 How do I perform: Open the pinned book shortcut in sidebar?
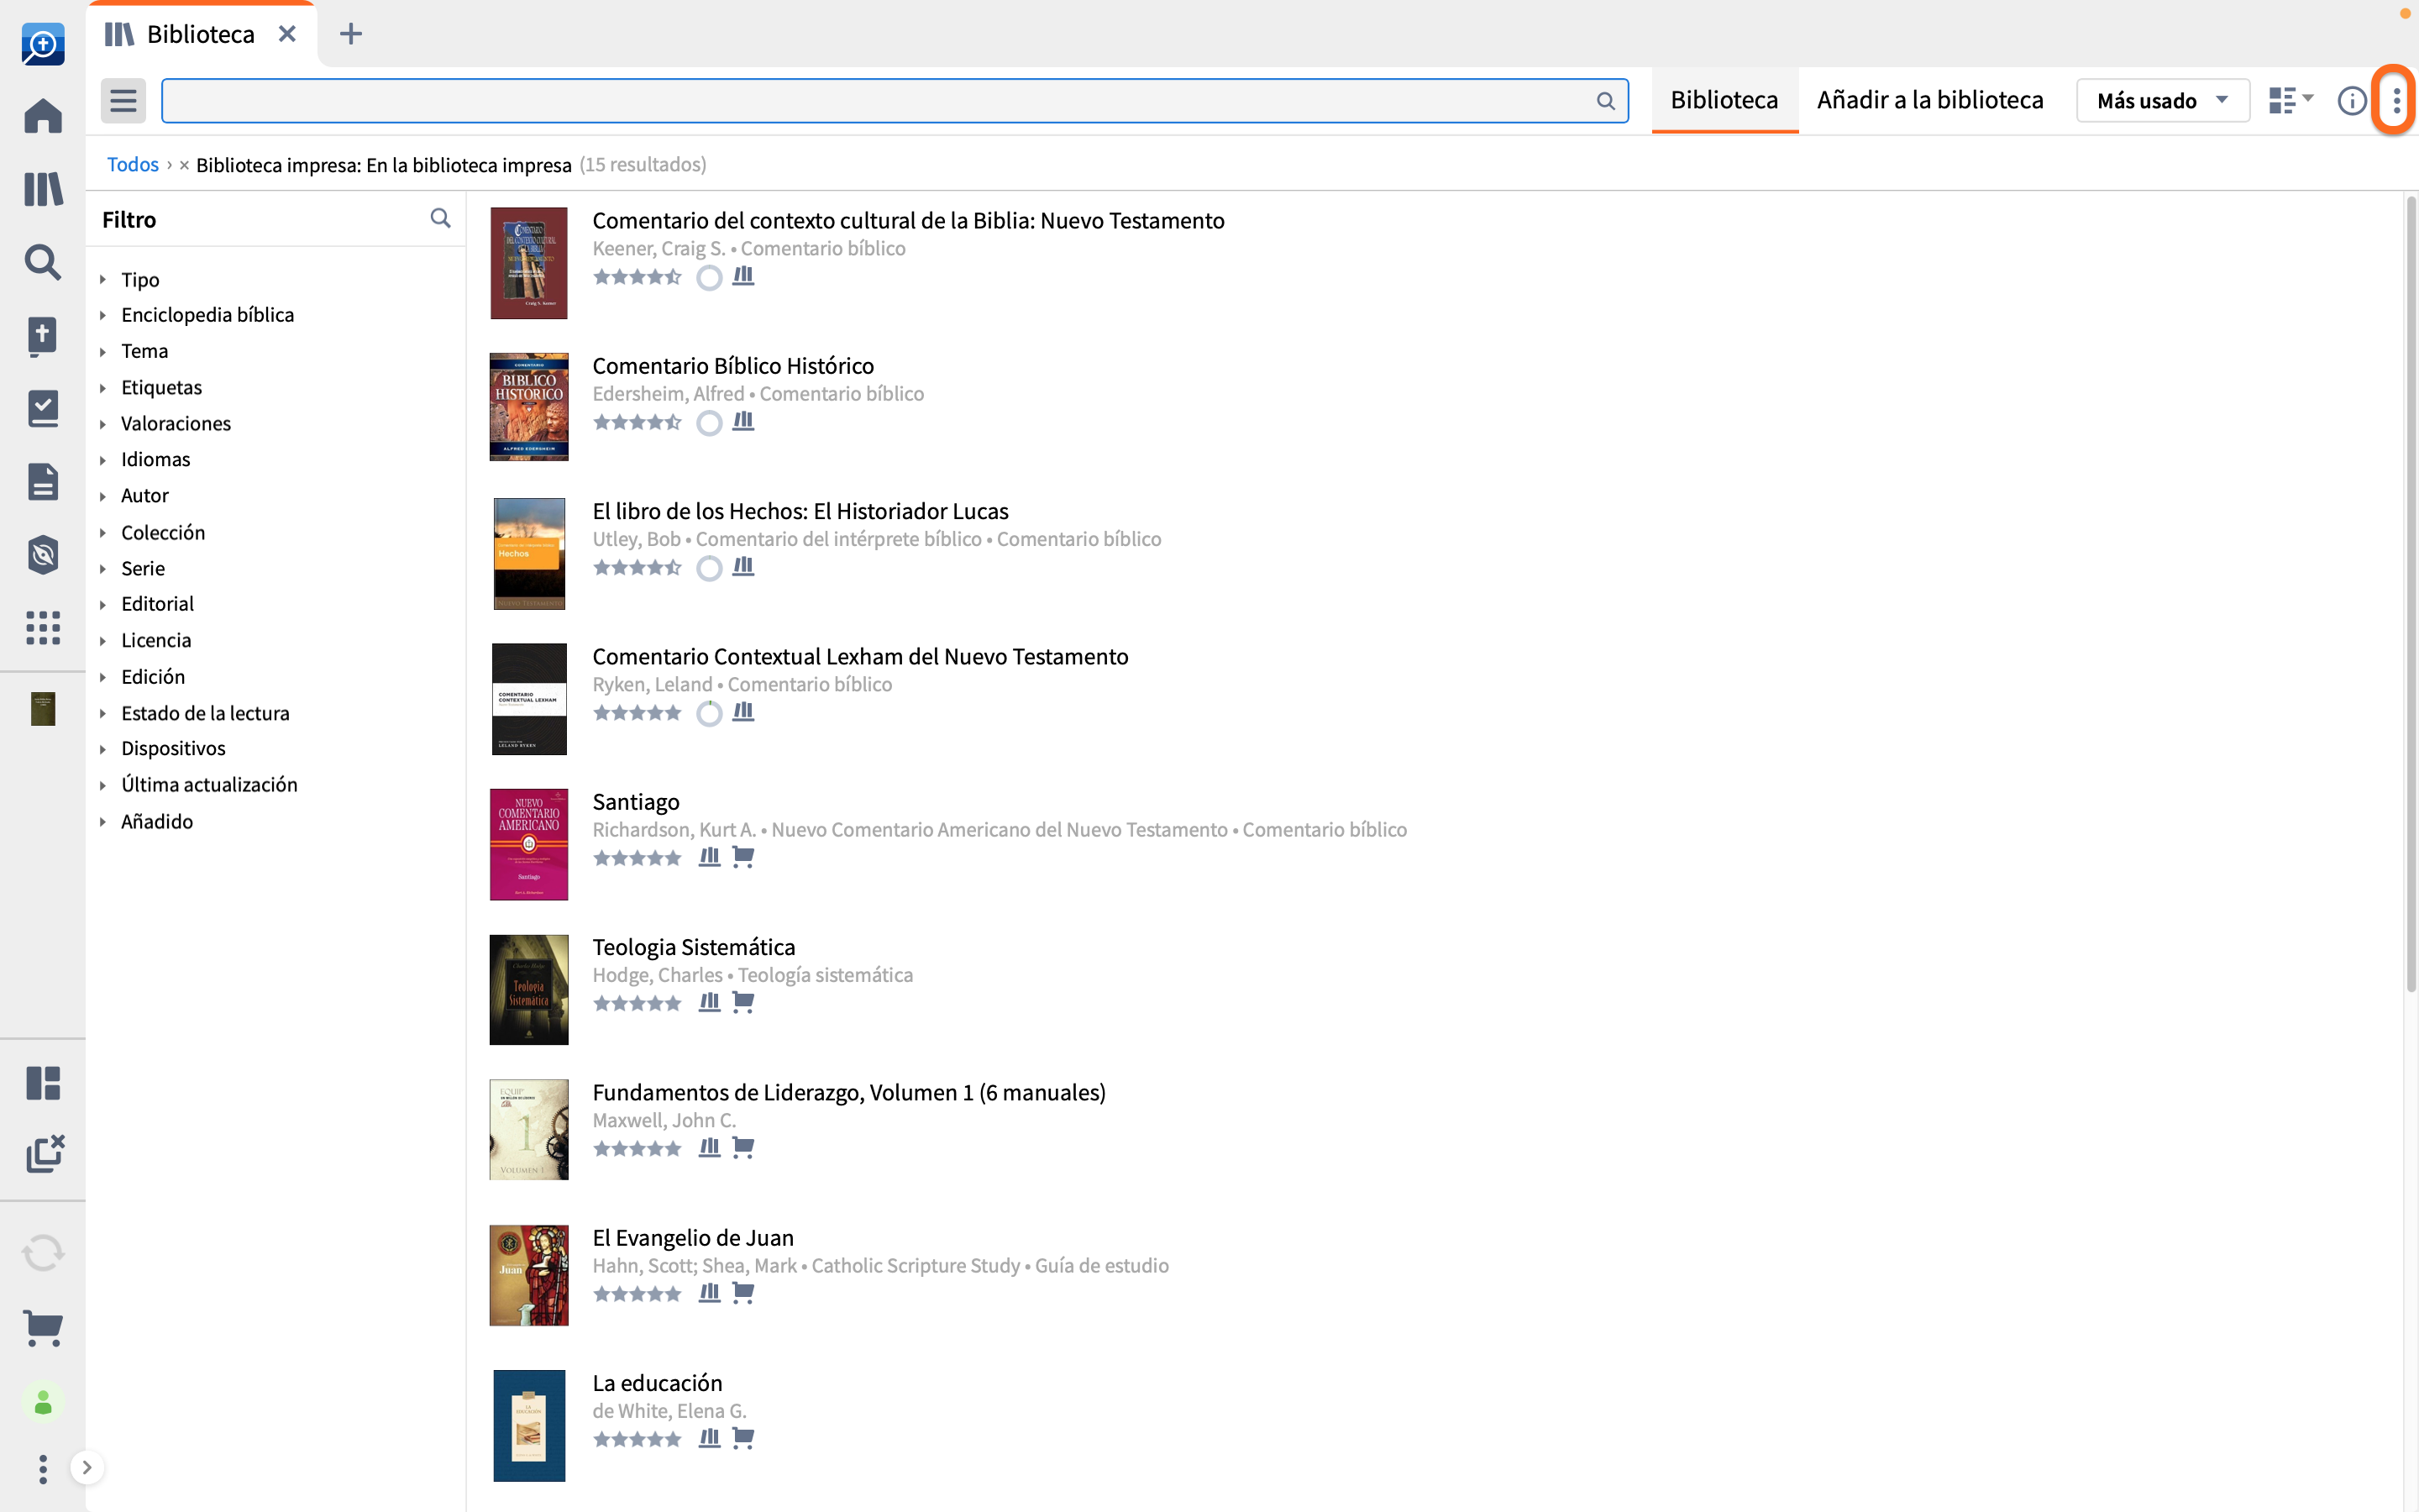(x=43, y=709)
